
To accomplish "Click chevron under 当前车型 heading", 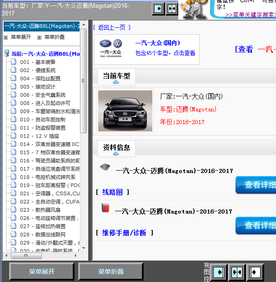I will click(116, 82).
